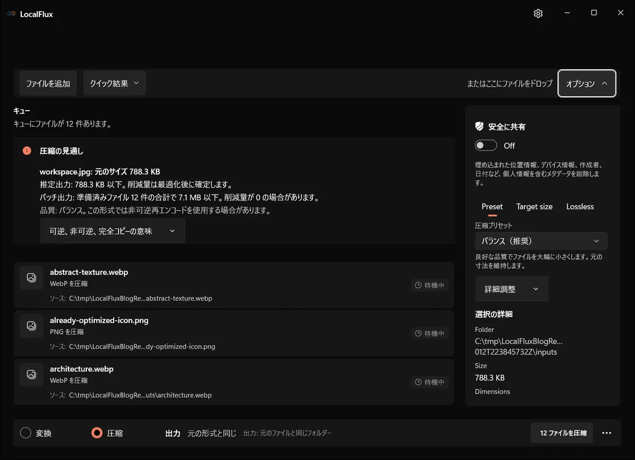Screen dimensions: 635x460
Task: Click the source path of already-optimized-icon.png
Action: (142, 347)
